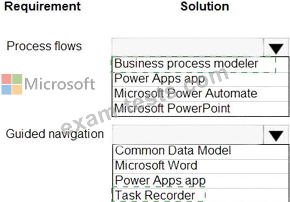Click the Solution column header
Viewport: 290px width, 202px height.
point(204,6)
